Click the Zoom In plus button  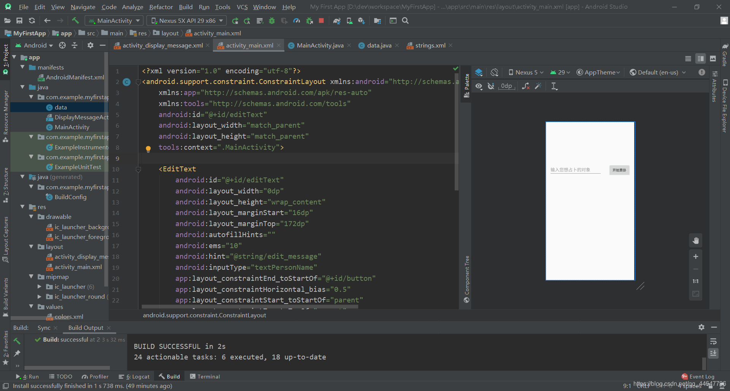click(x=695, y=256)
